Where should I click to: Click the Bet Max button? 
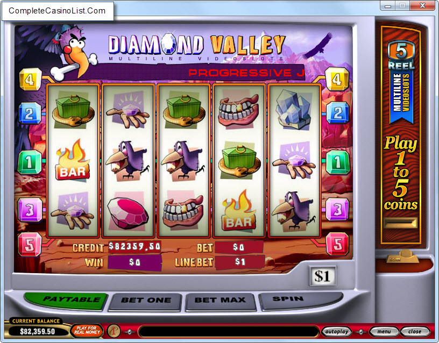[220, 301]
